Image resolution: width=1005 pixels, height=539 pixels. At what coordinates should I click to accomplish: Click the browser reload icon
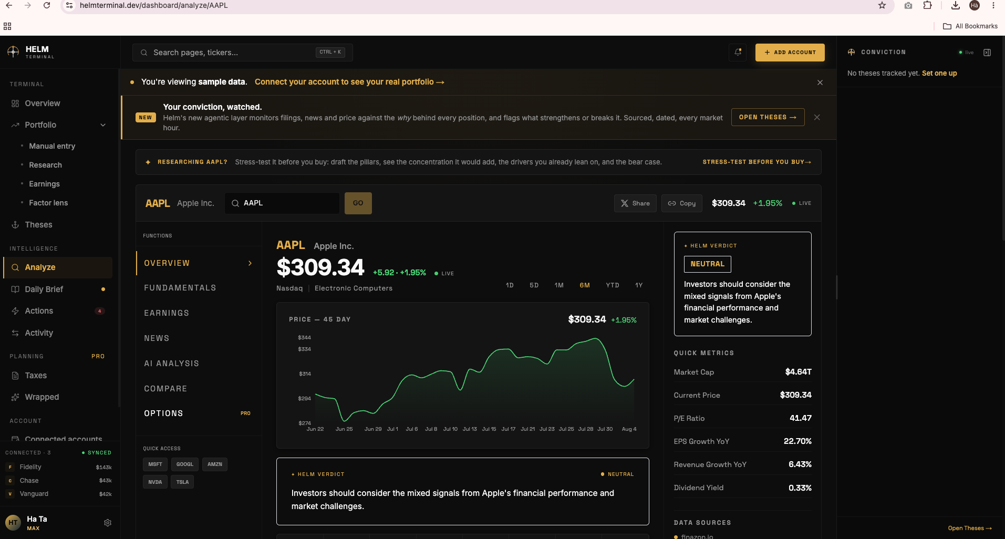tap(47, 5)
